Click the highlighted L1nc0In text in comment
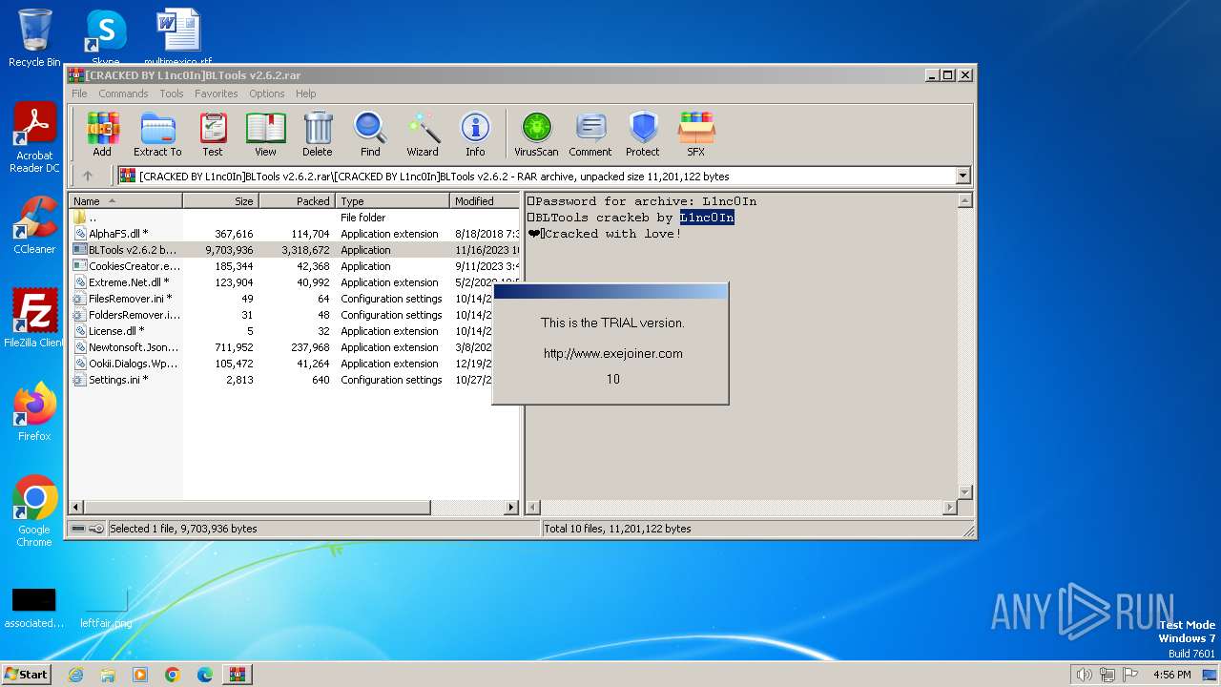The height and width of the screenshot is (687, 1221). pos(707,218)
